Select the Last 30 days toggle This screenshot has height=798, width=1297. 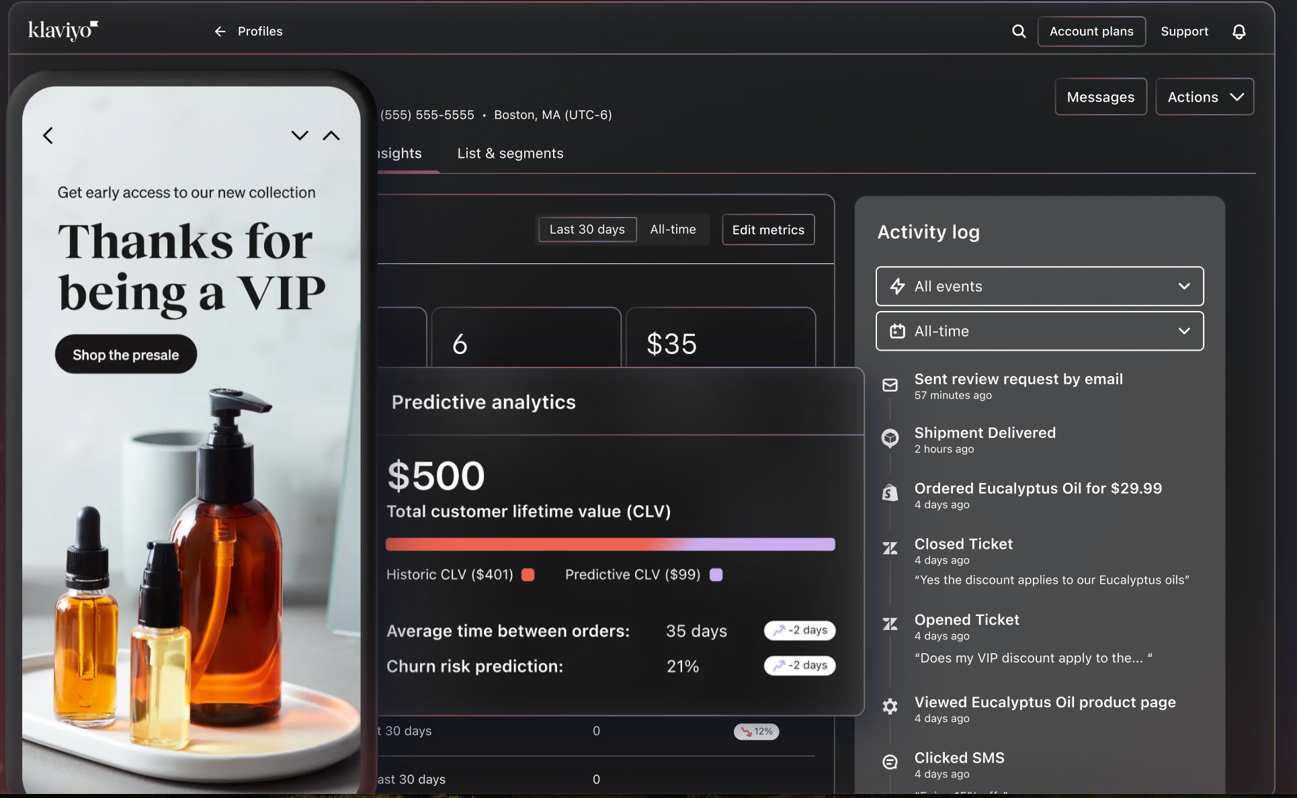(x=587, y=230)
